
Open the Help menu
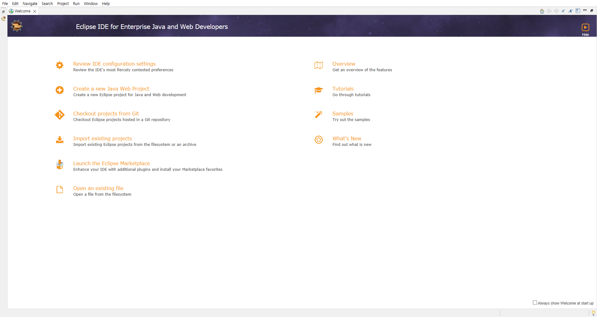[x=106, y=4]
